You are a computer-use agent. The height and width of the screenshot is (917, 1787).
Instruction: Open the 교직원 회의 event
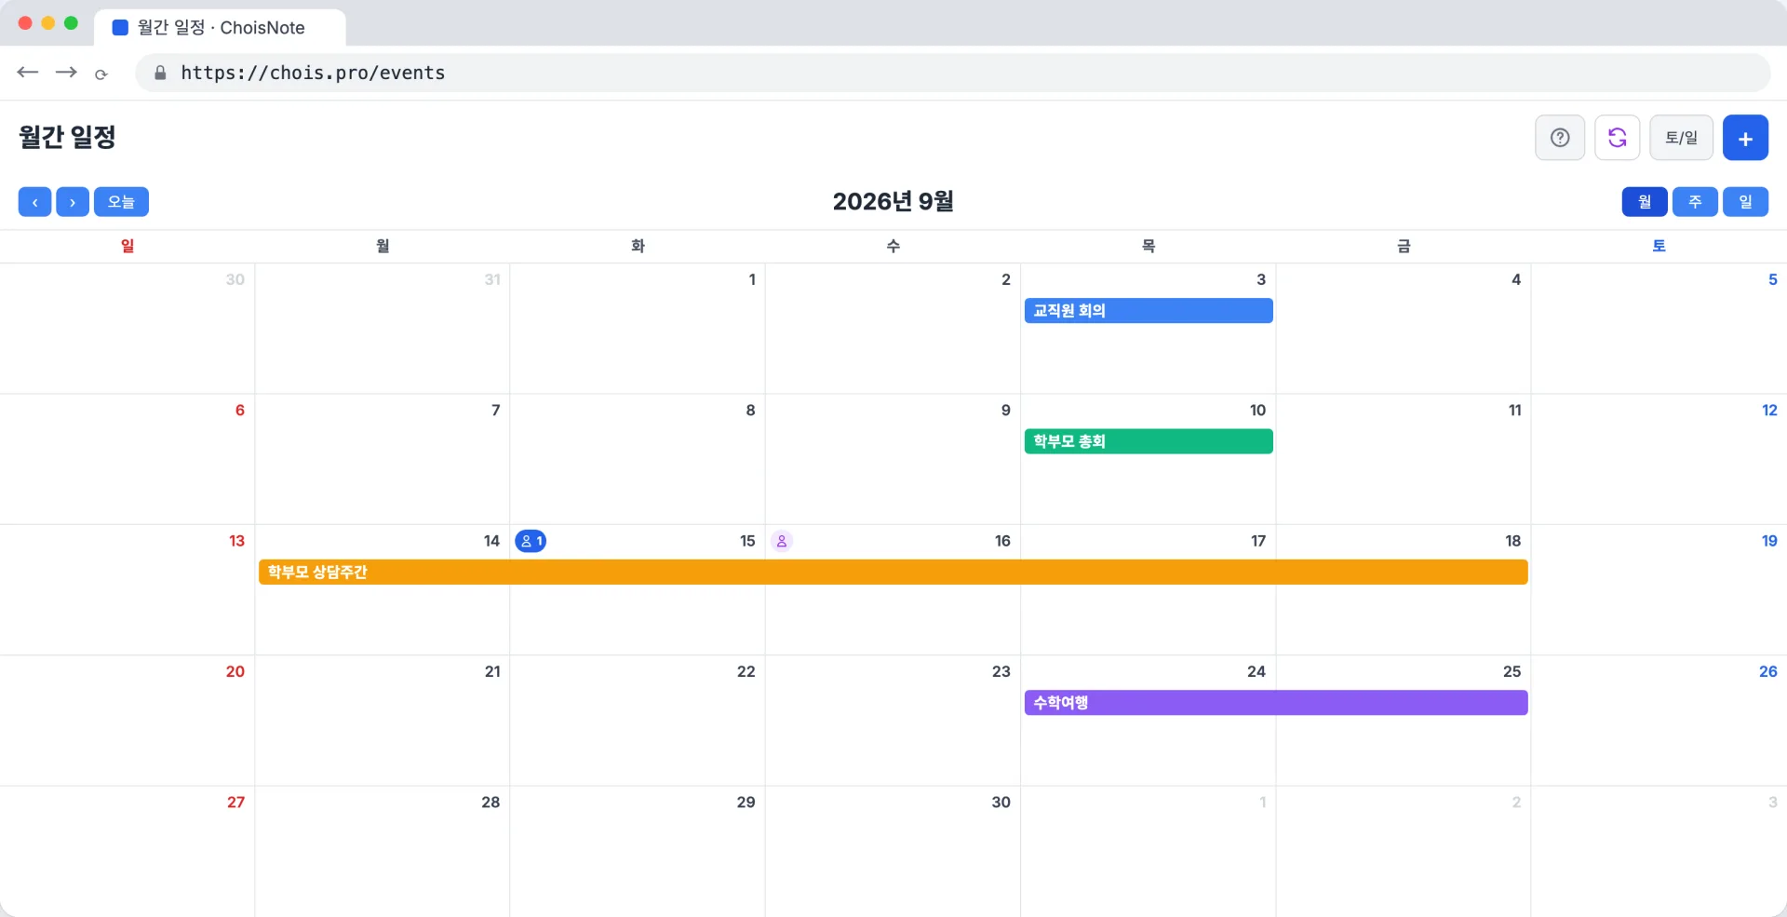[x=1149, y=311]
